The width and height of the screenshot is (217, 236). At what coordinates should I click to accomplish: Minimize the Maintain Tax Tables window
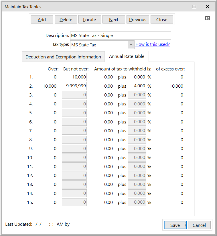pyautogui.click(x=181, y=7)
